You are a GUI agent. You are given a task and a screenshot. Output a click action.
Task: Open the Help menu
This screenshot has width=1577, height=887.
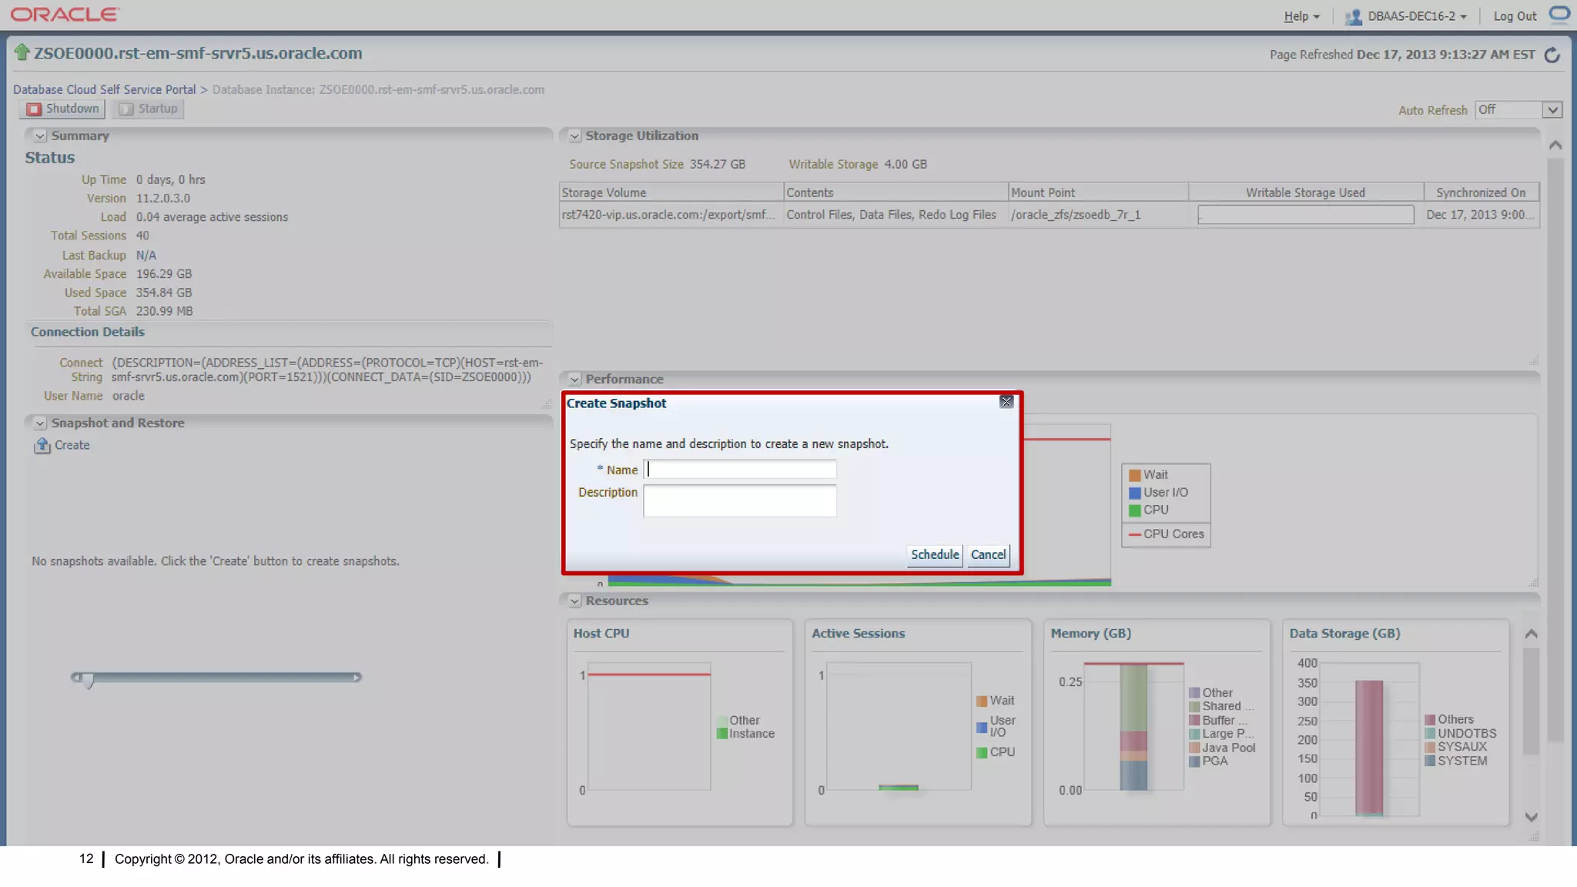pyautogui.click(x=1301, y=16)
